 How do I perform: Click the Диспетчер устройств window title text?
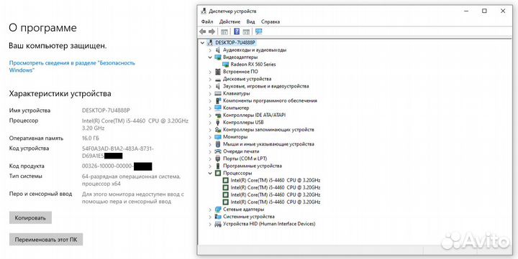coord(232,11)
